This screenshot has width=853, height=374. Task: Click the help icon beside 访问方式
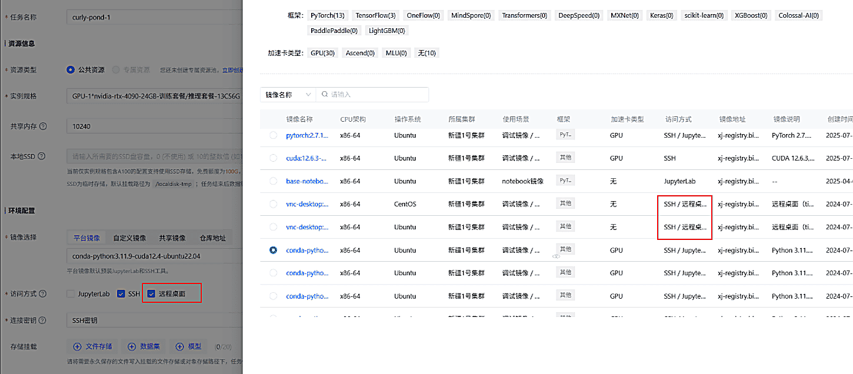[x=43, y=293]
